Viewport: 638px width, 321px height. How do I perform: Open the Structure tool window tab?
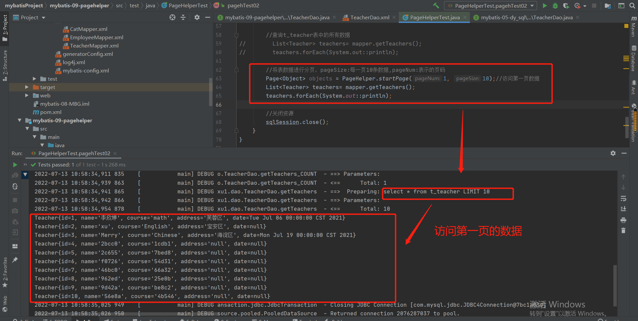(x=5, y=65)
